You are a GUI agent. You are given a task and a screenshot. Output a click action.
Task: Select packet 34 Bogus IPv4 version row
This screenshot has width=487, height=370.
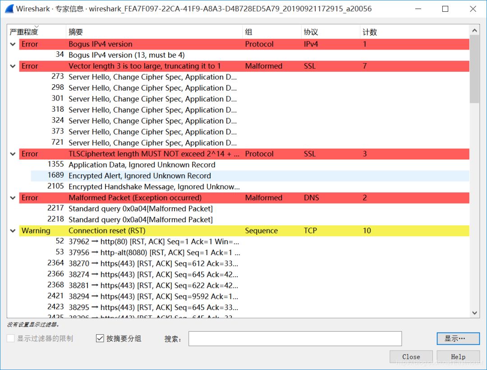(250, 55)
